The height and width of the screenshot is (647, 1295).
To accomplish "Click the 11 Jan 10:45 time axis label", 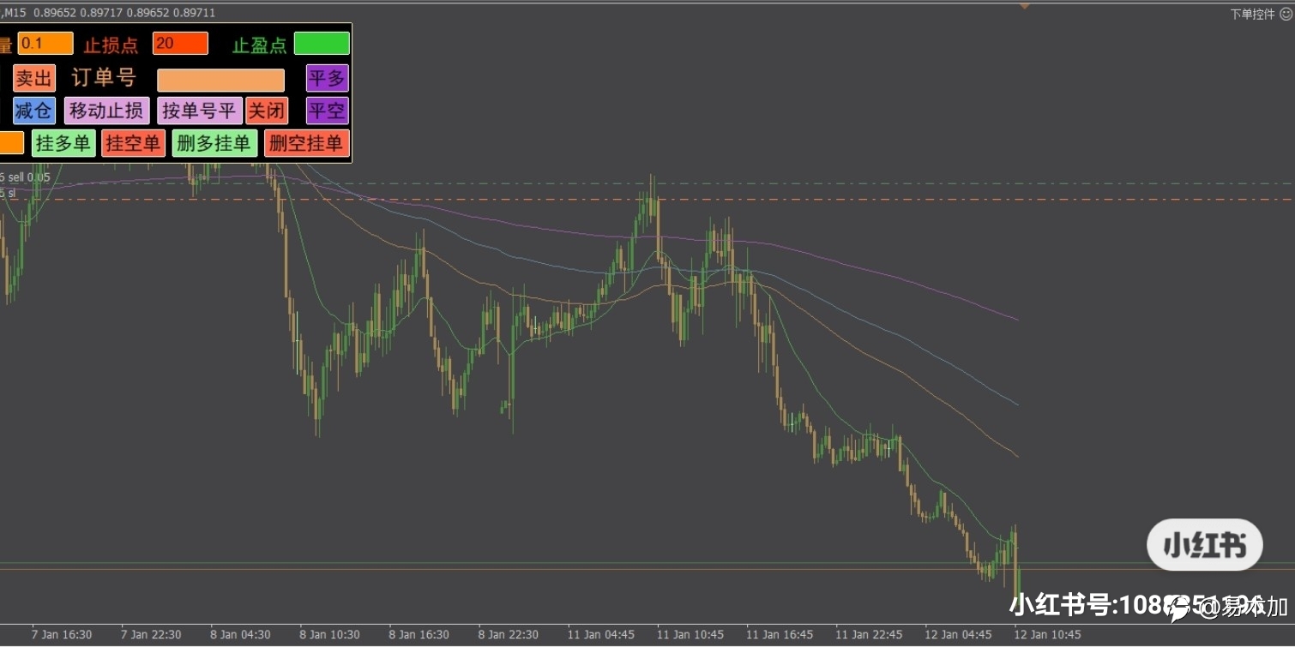I will (x=690, y=635).
